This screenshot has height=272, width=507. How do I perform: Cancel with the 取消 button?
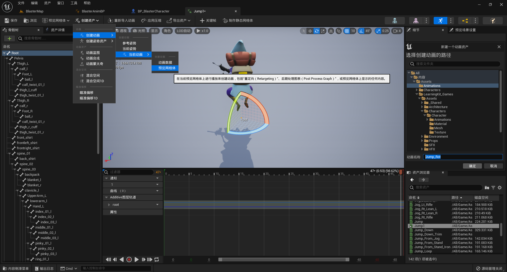coord(493,166)
